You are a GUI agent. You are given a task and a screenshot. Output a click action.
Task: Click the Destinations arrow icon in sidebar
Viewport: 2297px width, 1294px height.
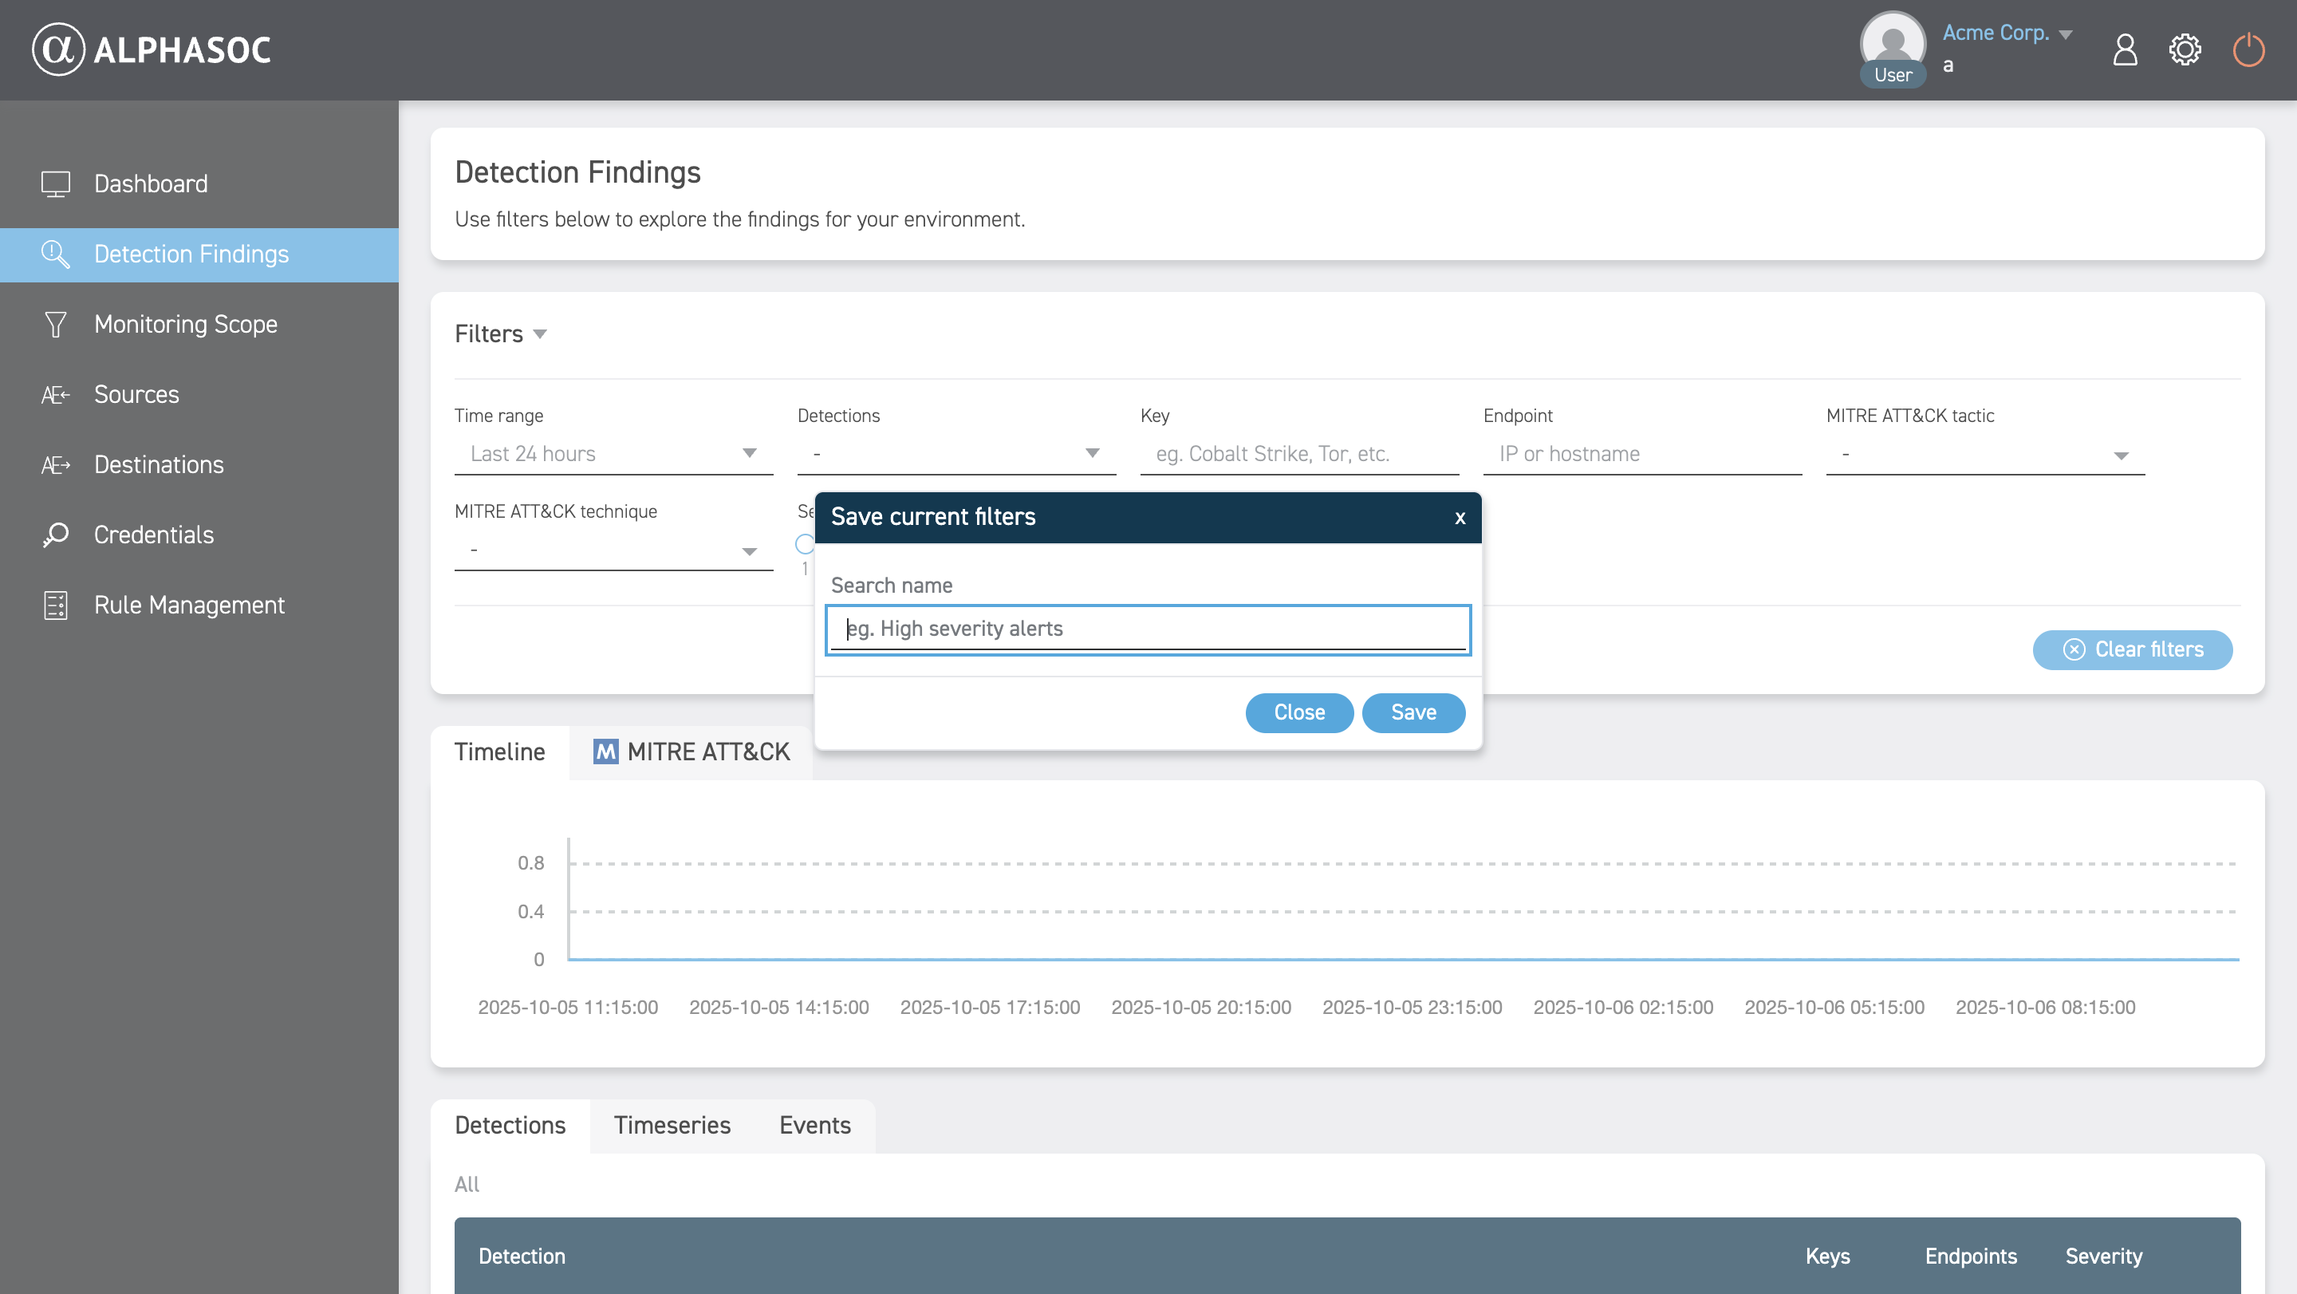(55, 464)
